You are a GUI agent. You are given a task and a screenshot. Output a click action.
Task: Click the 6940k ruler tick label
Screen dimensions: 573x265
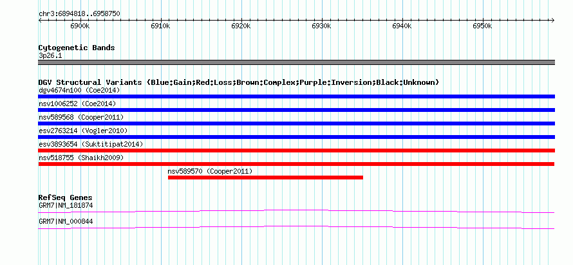[x=402, y=26]
